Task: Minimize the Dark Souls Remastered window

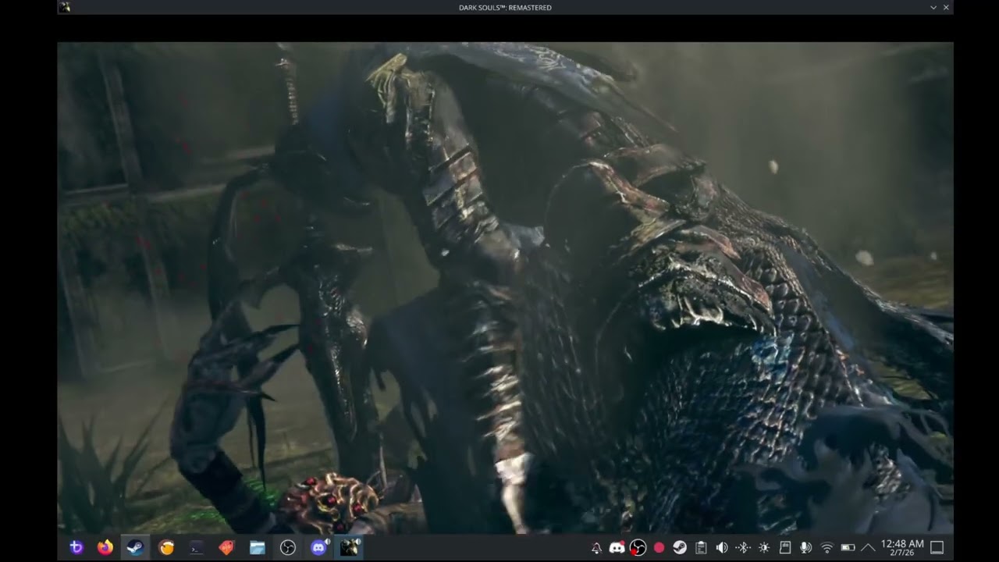Action: click(x=933, y=7)
